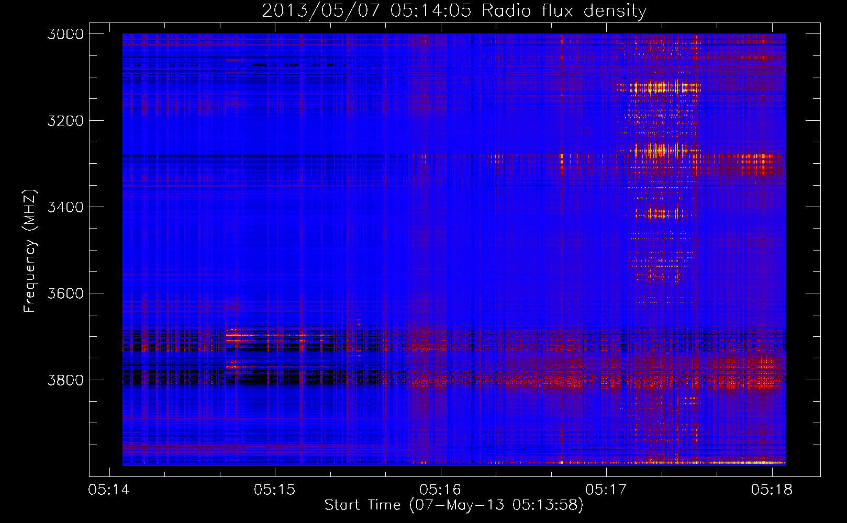Image resolution: width=847 pixels, height=523 pixels.
Task: Click the 3800 frequency axis label
Action: (65, 380)
